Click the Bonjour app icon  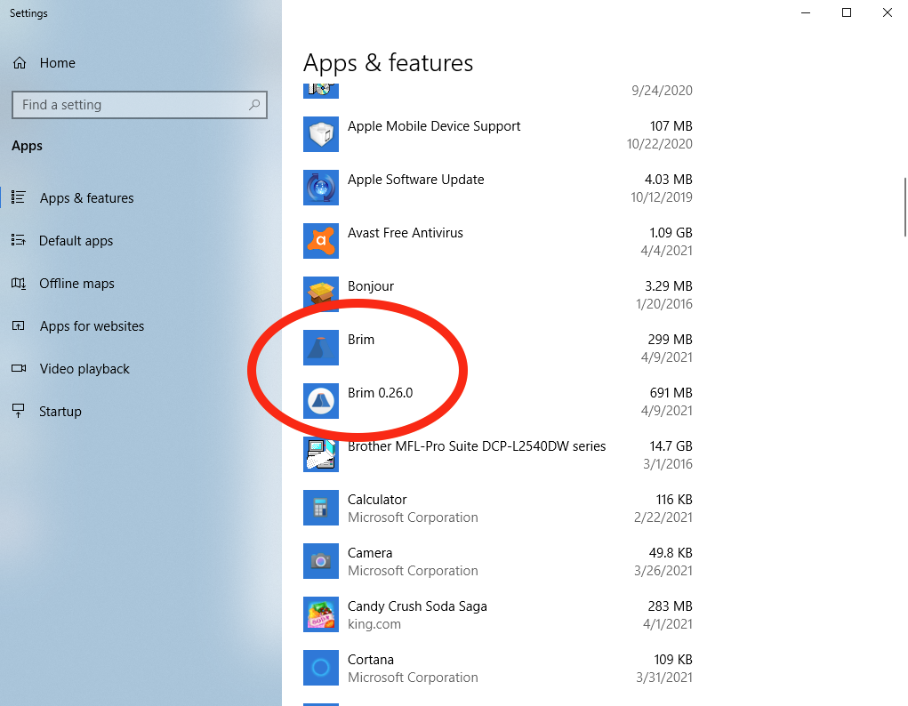(321, 294)
